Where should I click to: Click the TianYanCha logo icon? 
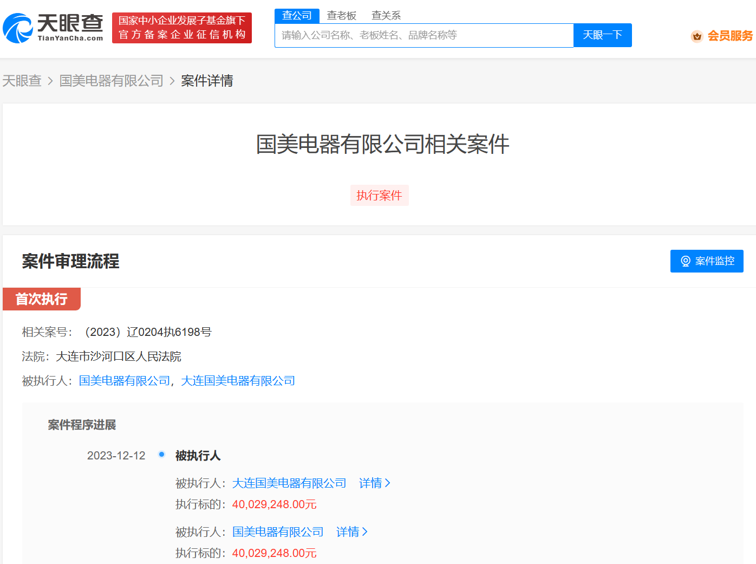pyautogui.click(x=18, y=28)
